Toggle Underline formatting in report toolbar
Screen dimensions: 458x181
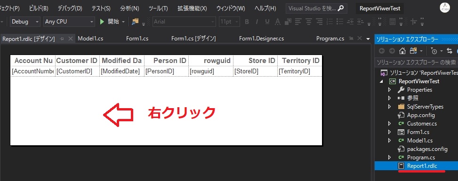click(267, 22)
